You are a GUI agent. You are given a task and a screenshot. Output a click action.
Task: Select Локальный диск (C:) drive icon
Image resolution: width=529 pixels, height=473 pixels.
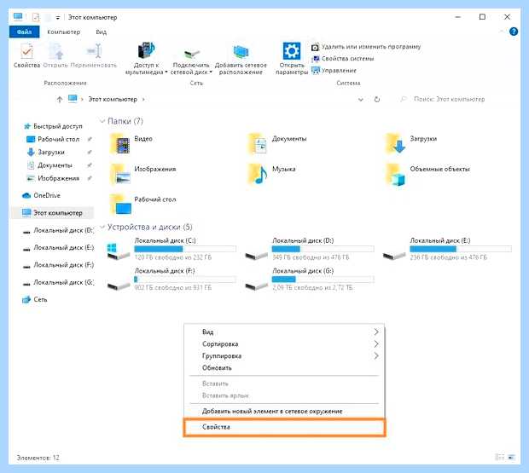point(118,251)
